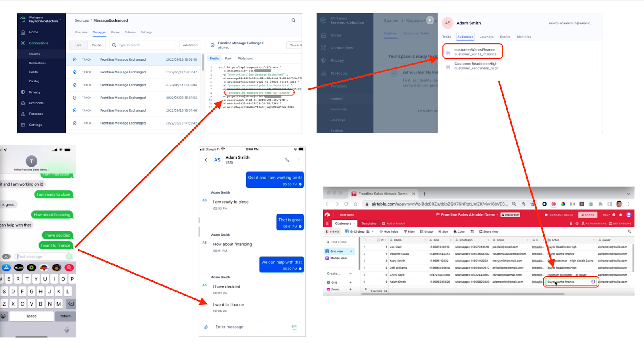This screenshot has height=343, width=644.
Task: Click the browser reload icon
Action: [346, 204]
